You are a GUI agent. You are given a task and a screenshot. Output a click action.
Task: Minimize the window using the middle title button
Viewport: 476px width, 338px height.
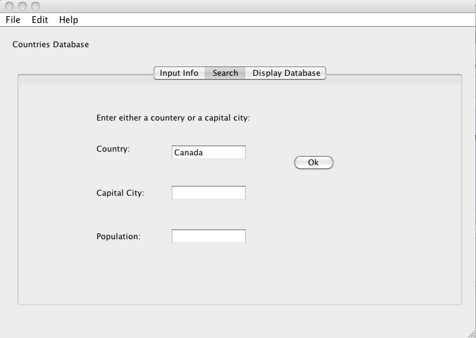point(22,6)
